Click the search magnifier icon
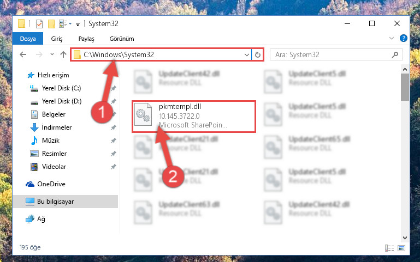The image size is (420, 262). 395,55
